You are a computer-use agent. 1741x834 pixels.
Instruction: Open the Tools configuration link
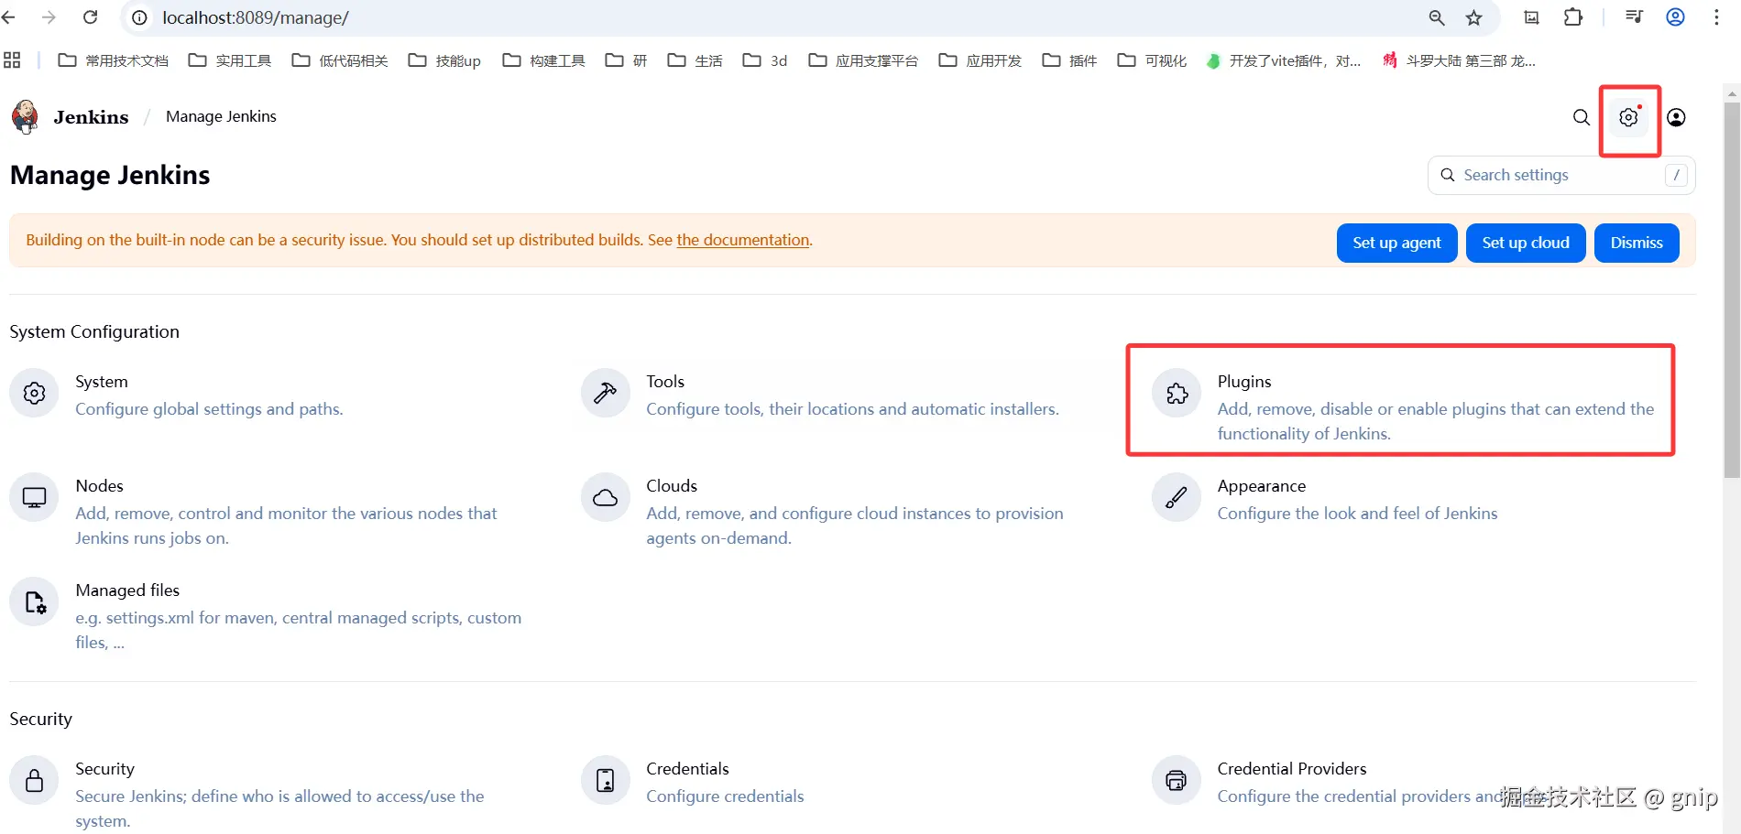click(x=665, y=382)
